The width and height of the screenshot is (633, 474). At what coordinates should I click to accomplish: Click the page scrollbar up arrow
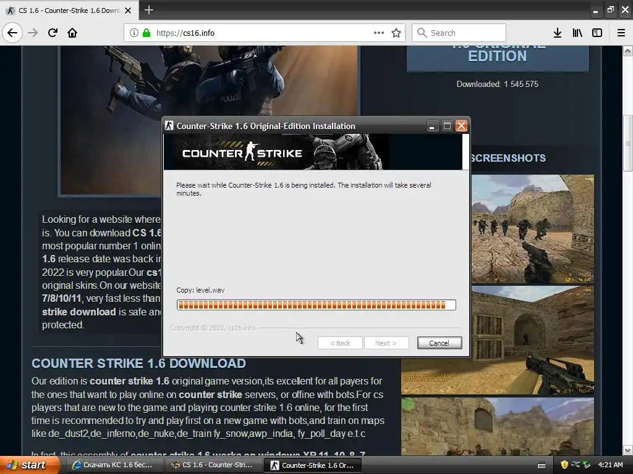pos(627,51)
